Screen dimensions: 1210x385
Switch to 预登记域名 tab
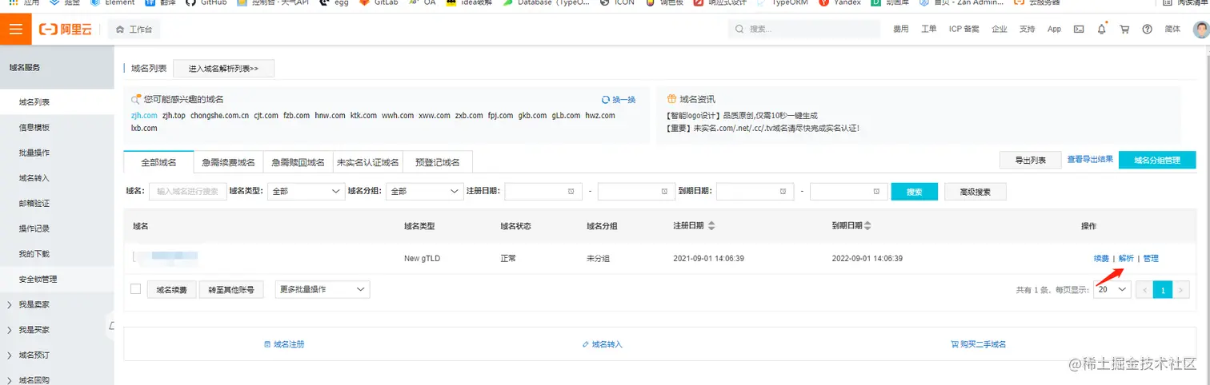[438, 162]
